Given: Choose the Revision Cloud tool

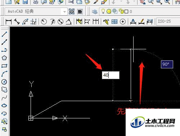Looking at the screenshot, I should coord(4,90).
